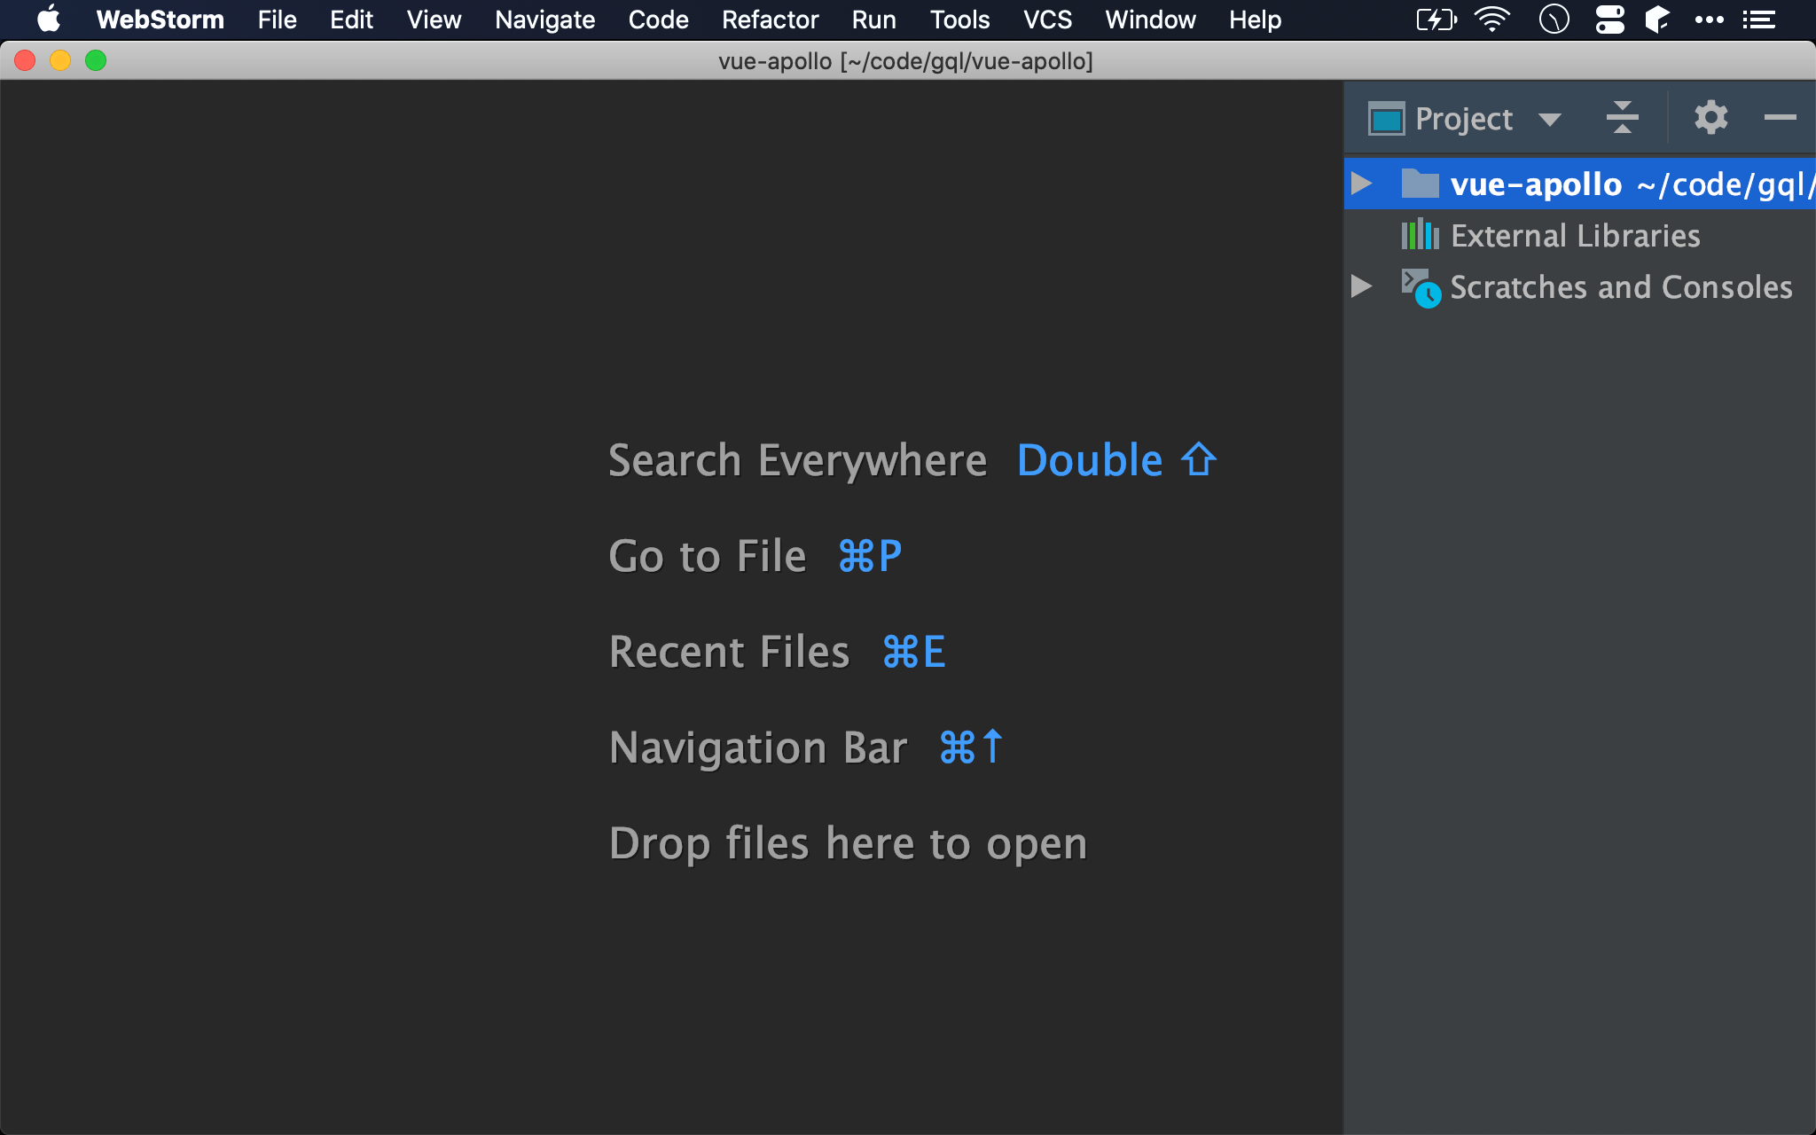The width and height of the screenshot is (1816, 1135).
Task: Click the Scratches and Consoles icon
Action: pos(1421,287)
